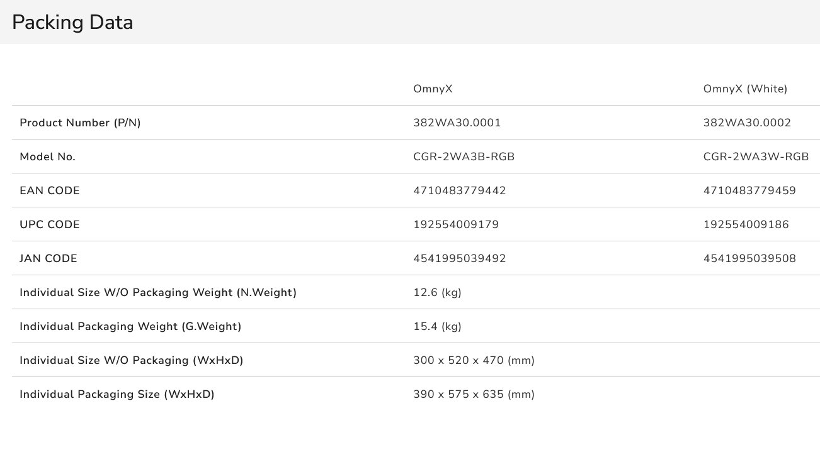Click the Model No. row label
820x450 pixels.
pos(47,157)
